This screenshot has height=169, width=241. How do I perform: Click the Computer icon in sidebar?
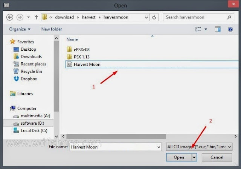(x=12, y=108)
